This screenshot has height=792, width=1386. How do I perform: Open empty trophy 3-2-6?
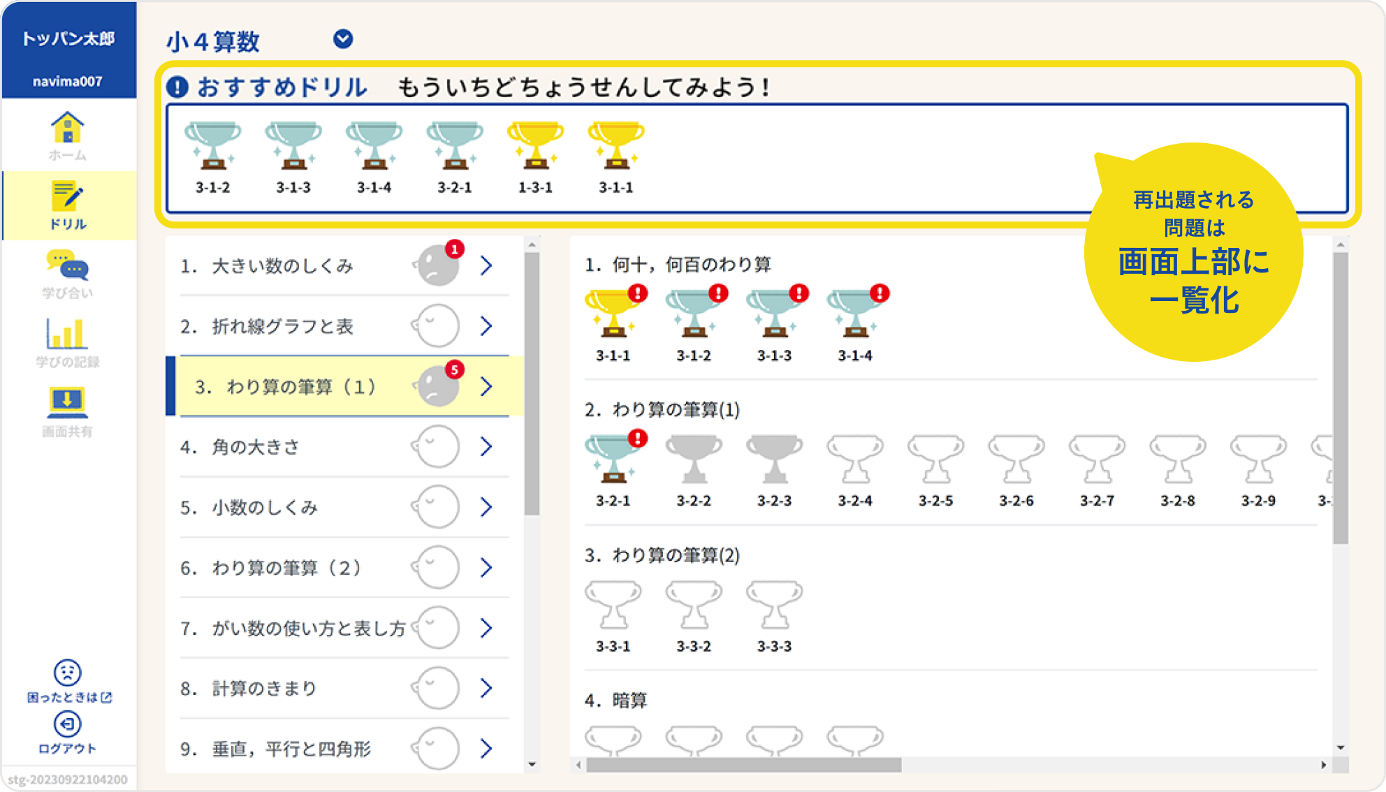point(1016,460)
